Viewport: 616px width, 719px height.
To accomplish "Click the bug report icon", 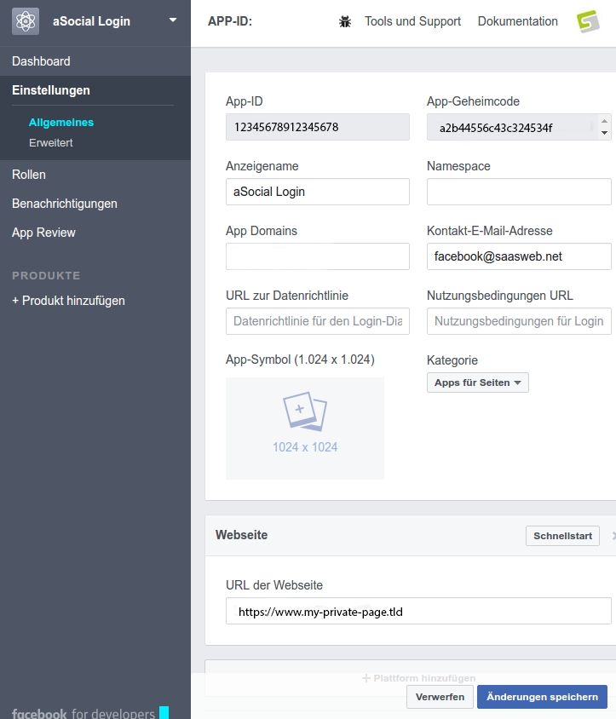I will (x=345, y=21).
